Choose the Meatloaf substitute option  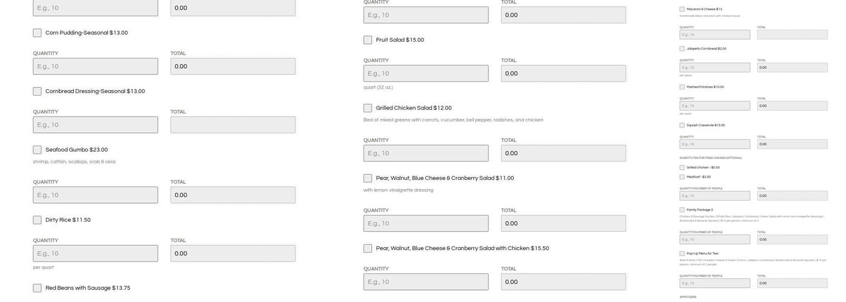pyautogui.click(x=682, y=177)
